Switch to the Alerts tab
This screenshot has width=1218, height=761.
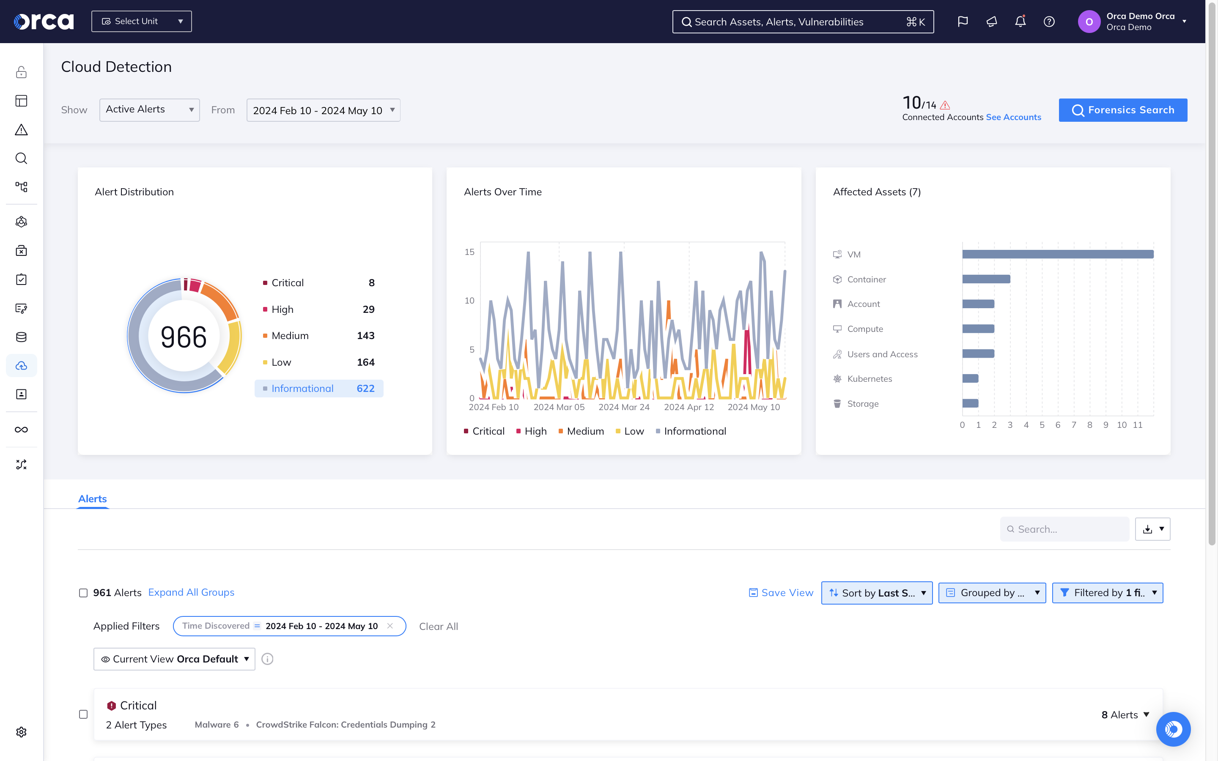92,499
